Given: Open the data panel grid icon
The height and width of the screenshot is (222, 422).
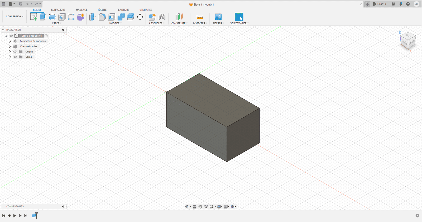Looking at the screenshot, I should pos(3,4).
